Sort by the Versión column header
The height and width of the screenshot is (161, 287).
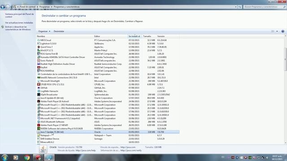(168, 36)
